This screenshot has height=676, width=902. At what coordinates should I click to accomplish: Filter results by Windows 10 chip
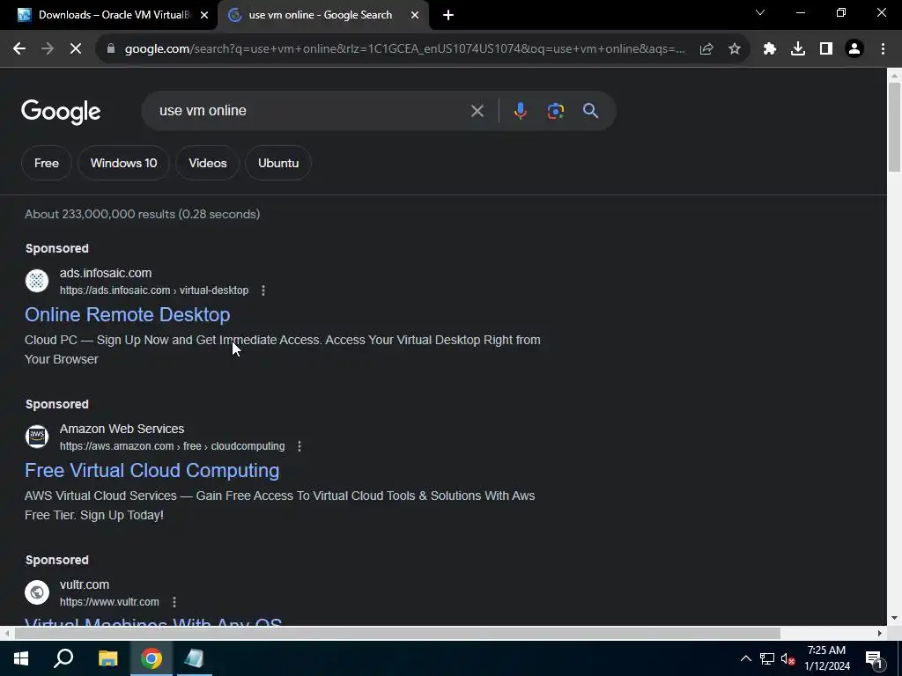pyautogui.click(x=123, y=163)
